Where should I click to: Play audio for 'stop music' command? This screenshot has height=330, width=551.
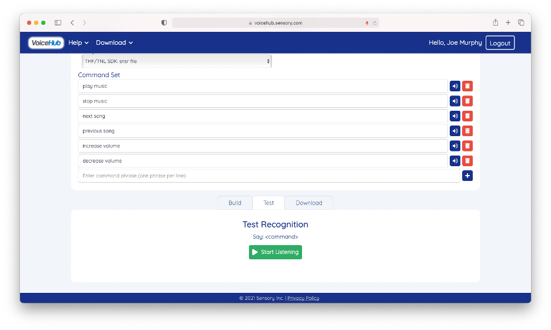point(454,101)
